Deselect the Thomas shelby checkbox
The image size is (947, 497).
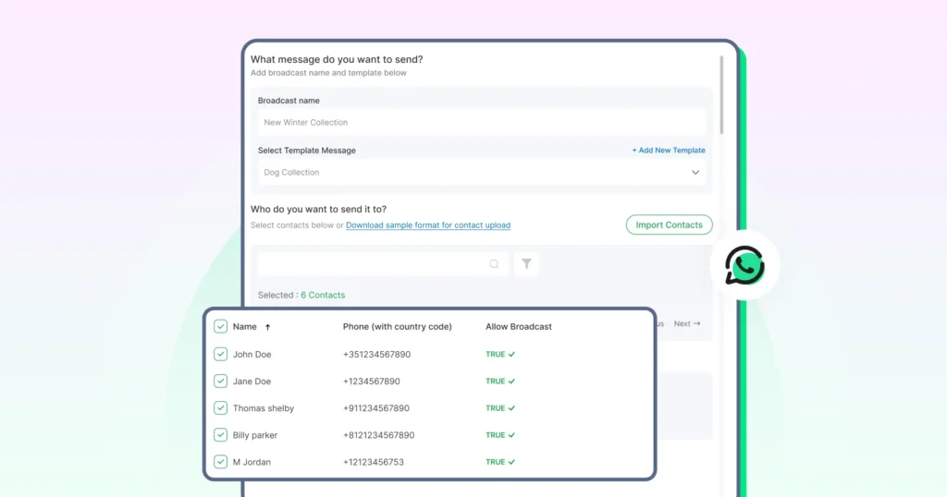220,407
